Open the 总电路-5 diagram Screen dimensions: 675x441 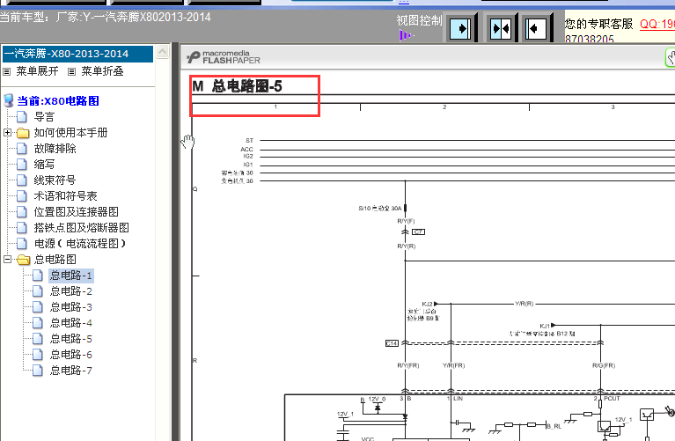tap(71, 339)
